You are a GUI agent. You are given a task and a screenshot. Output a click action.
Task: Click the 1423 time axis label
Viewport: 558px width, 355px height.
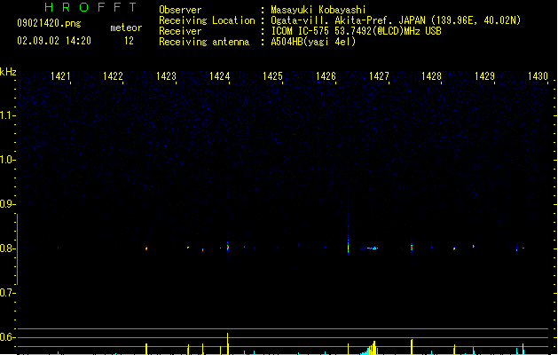point(166,76)
